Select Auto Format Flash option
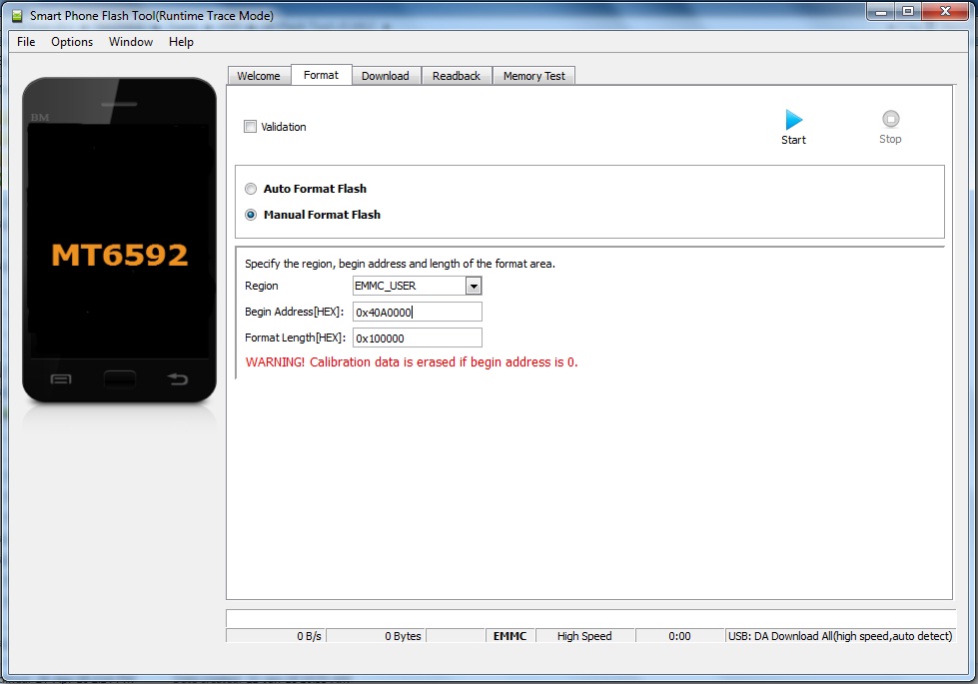 click(251, 189)
